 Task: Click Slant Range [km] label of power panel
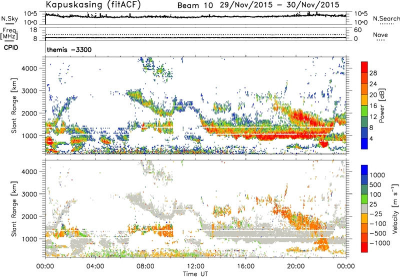pos(14,105)
